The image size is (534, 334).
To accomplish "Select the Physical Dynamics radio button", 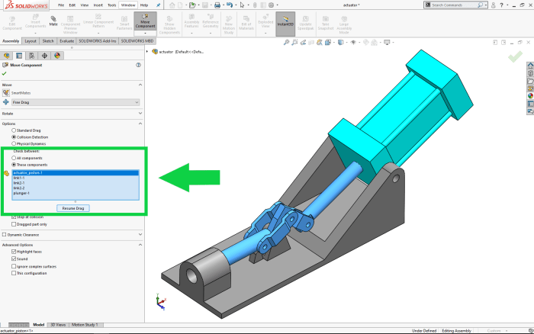I will [14, 143].
